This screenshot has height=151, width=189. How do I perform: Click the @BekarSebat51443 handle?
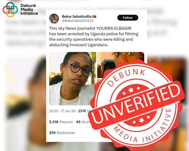point(78,21)
